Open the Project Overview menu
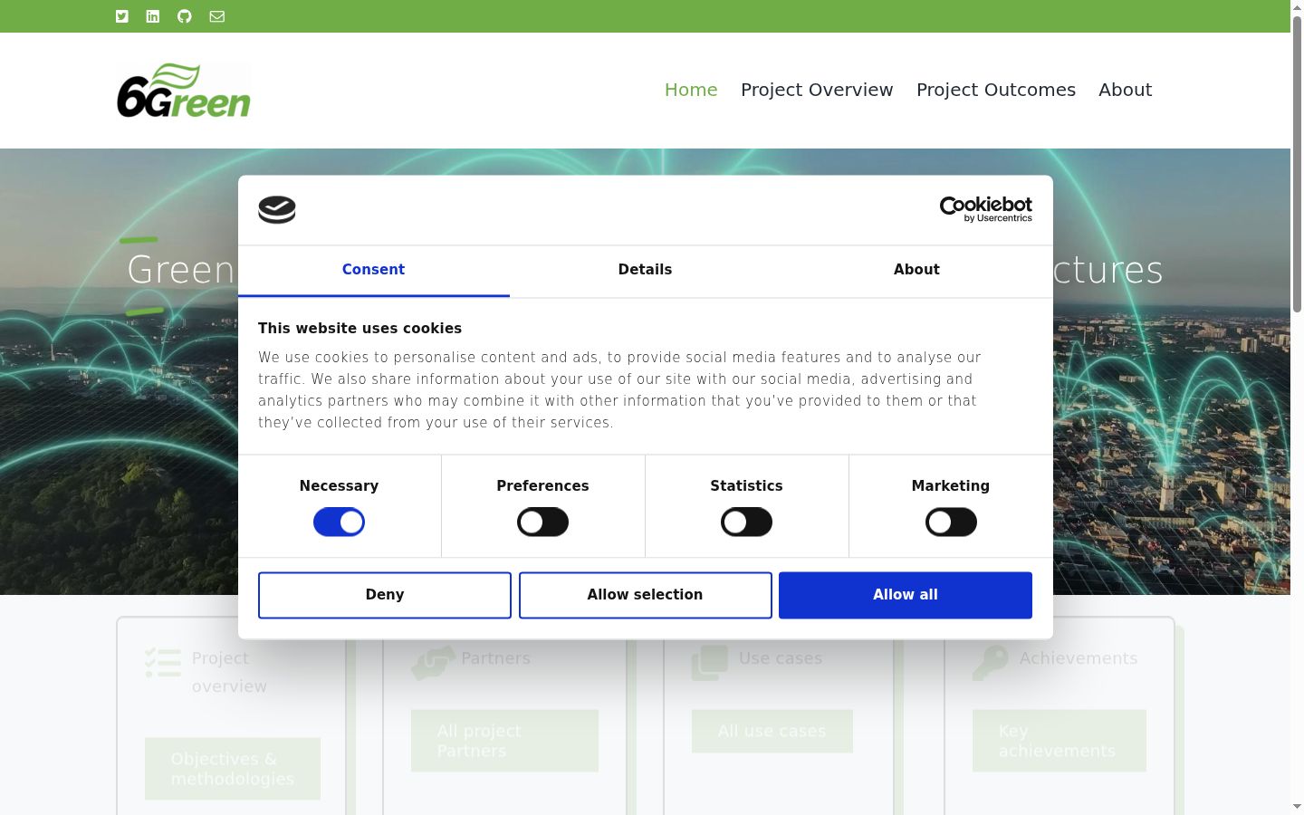The width and height of the screenshot is (1304, 815). (817, 90)
